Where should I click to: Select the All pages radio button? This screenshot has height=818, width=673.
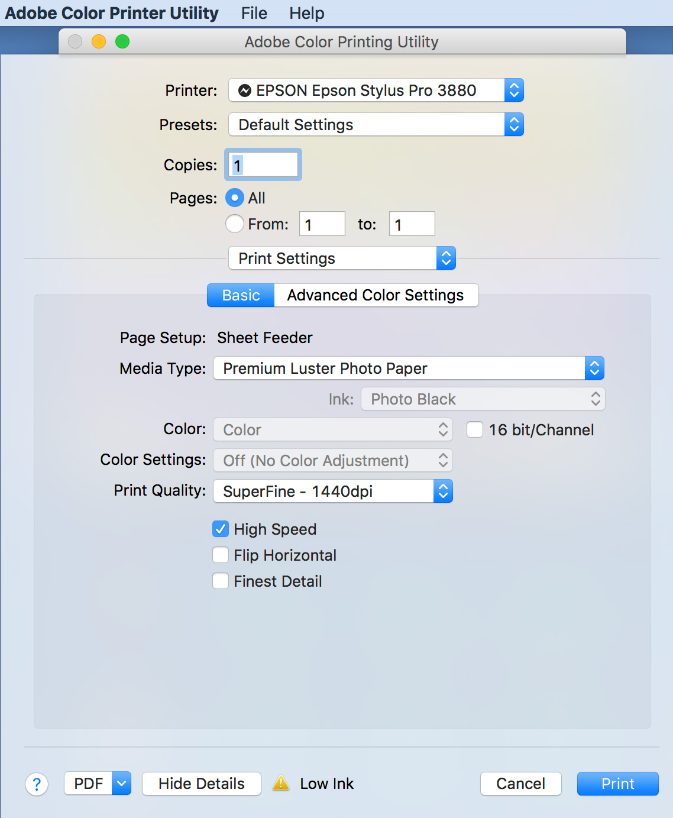(235, 198)
